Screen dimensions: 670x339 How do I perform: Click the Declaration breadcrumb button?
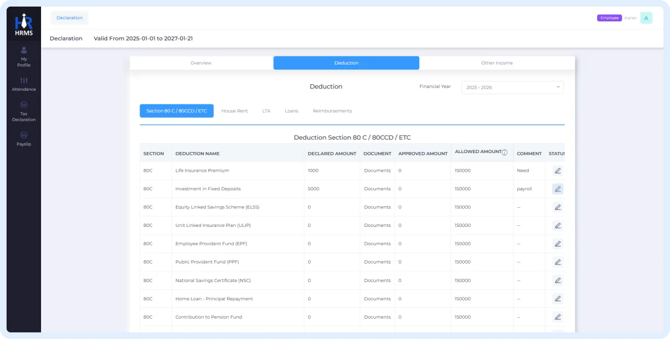click(70, 18)
